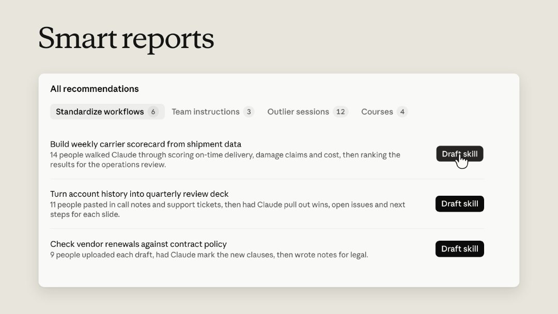Click the description starting '9 people uploaded each draft'
558x314 pixels.
(209, 255)
